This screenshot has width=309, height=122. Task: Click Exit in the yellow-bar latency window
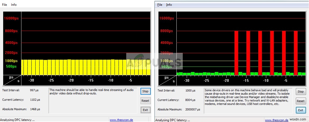pyautogui.click(x=145, y=110)
